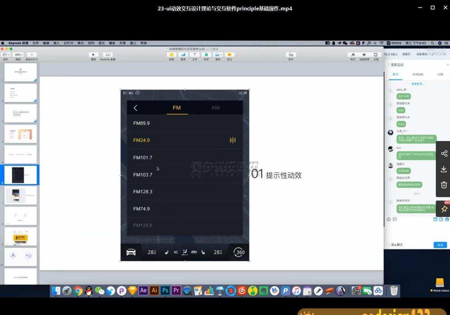Toggle the 禁止聊天 checkbox
This screenshot has height=315, width=450.
coord(388,245)
